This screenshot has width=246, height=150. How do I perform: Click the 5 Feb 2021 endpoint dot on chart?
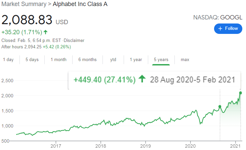click(x=241, y=93)
